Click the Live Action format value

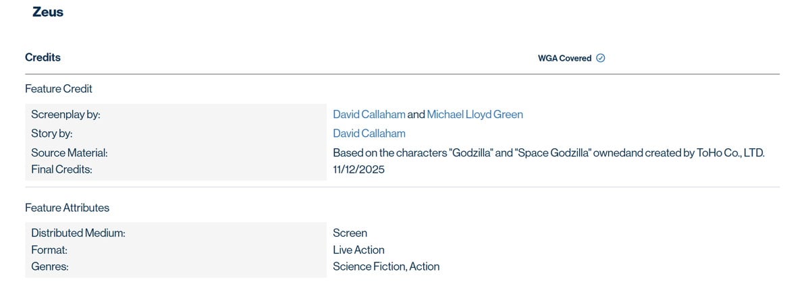pos(358,250)
